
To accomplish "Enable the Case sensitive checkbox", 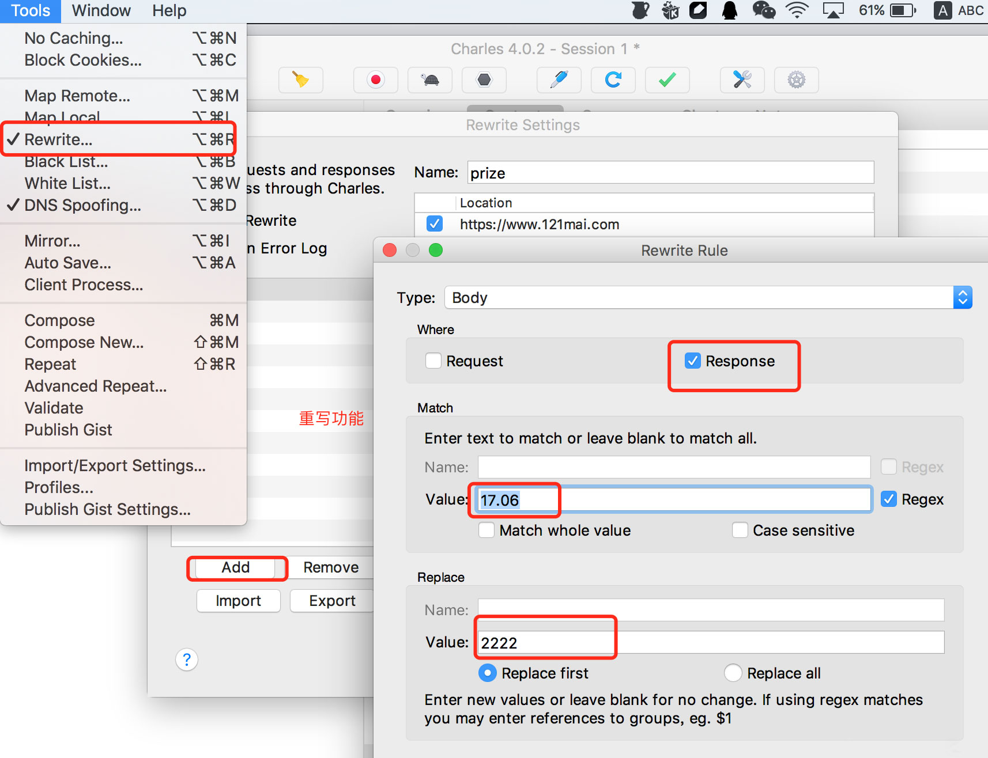I will click(740, 530).
